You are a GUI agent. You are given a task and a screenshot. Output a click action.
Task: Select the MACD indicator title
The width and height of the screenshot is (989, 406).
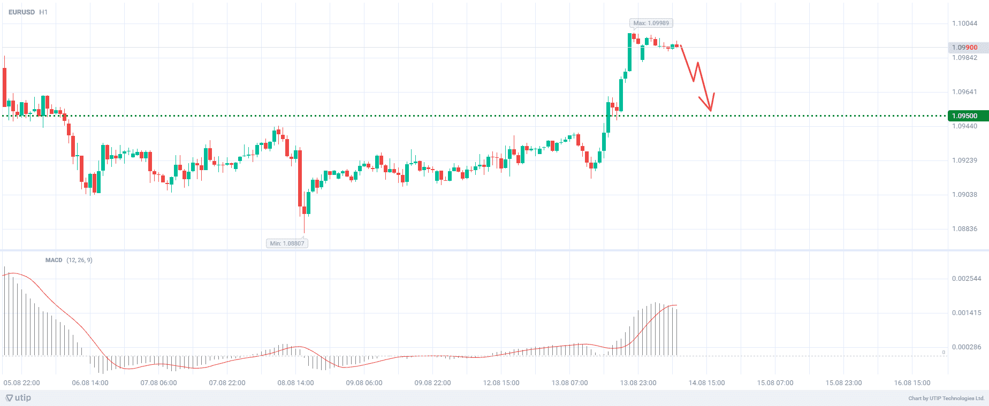54,260
